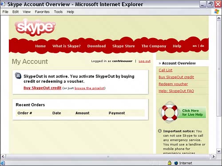
Task: Click the horizontal scrollbar right arrow
Action: pos(213,156)
